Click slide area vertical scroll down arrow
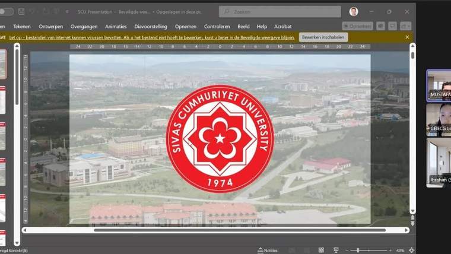Image resolution: width=451 pixels, height=254 pixels. coord(413,211)
